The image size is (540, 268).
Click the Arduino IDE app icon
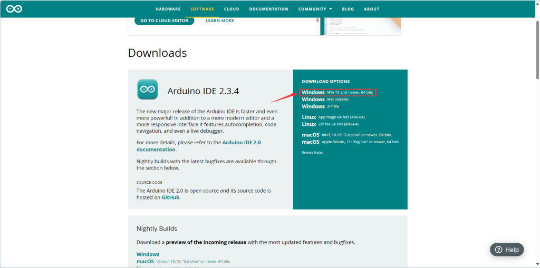click(148, 90)
